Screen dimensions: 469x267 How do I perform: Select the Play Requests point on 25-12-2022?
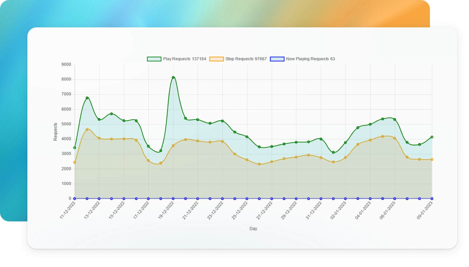pyautogui.click(x=247, y=137)
